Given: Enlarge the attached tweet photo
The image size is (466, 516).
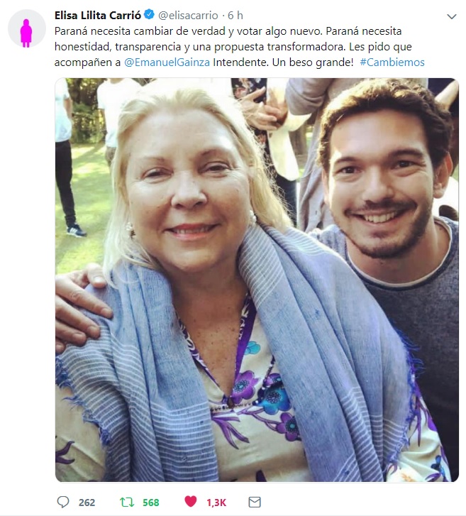Looking at the screenshot, I should tap(257, 280).
